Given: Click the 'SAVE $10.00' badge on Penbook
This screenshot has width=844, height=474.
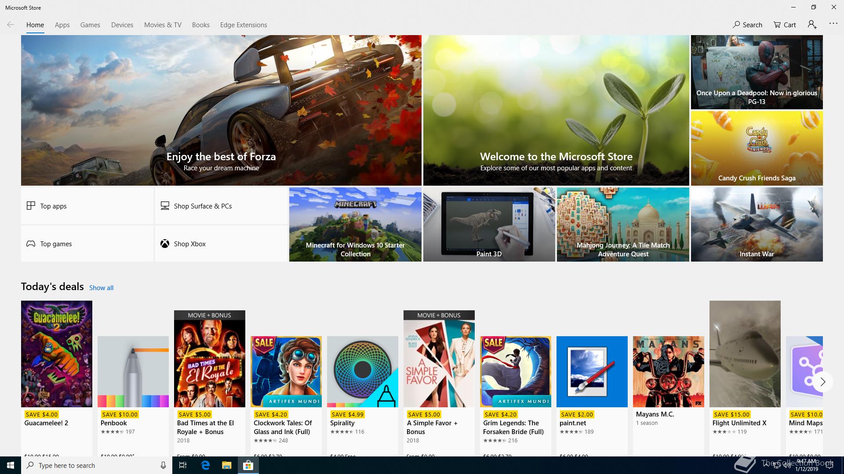Looking at the screenshot, I should pos(119,414).
